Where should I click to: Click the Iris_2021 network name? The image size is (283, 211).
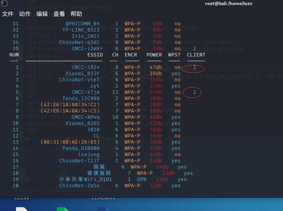[x=86, y=36]
